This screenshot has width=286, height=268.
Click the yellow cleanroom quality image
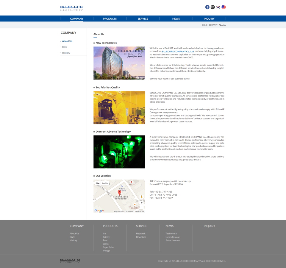click(x=119, y=108)
